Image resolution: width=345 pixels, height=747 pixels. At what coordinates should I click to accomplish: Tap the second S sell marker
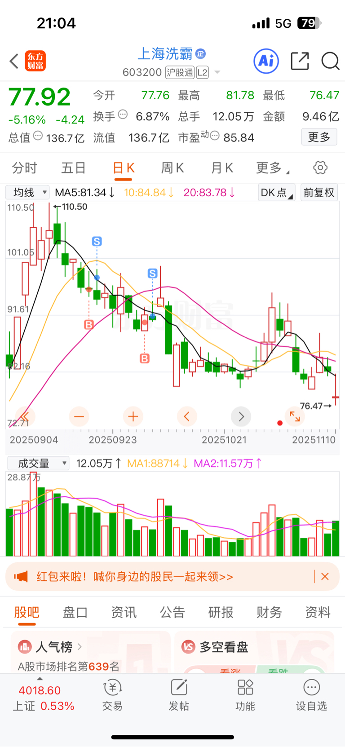click(x=153, y=273)
